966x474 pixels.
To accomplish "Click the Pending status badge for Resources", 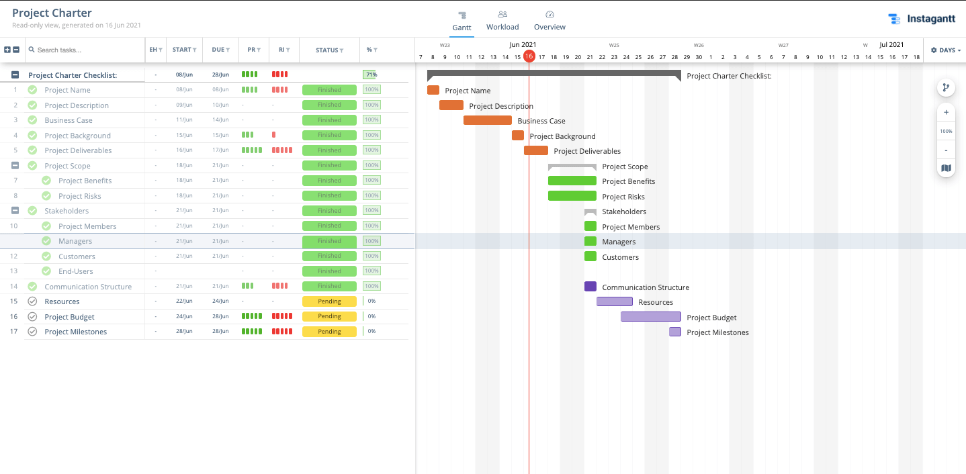I will coord(329,301).
